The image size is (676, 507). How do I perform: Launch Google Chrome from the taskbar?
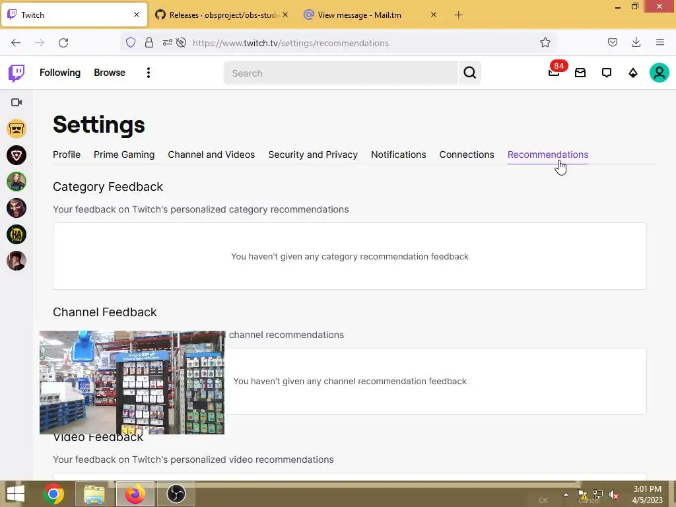53,494
